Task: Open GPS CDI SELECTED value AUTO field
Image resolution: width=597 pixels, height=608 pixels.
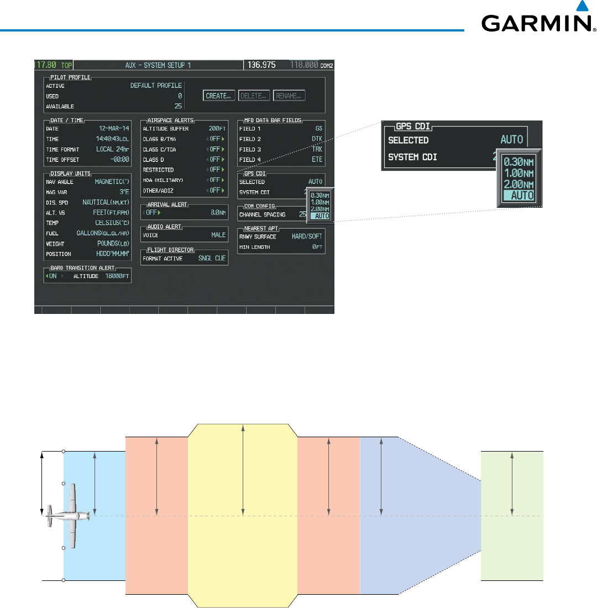Action: pyautogui.click(x=316, y=181)
